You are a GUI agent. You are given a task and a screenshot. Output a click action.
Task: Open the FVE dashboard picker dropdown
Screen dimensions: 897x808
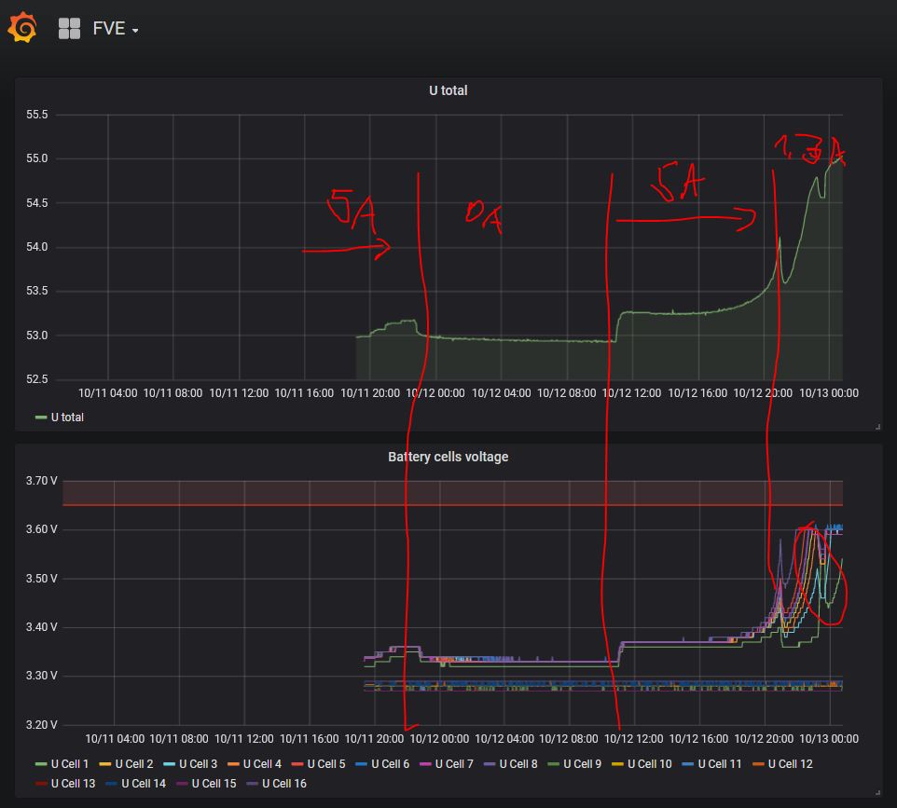coord(116,29)
